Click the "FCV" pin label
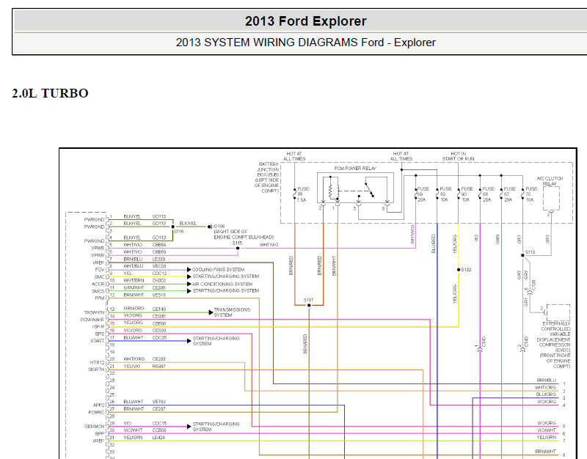The image size is (587, 459). [100, 270]
